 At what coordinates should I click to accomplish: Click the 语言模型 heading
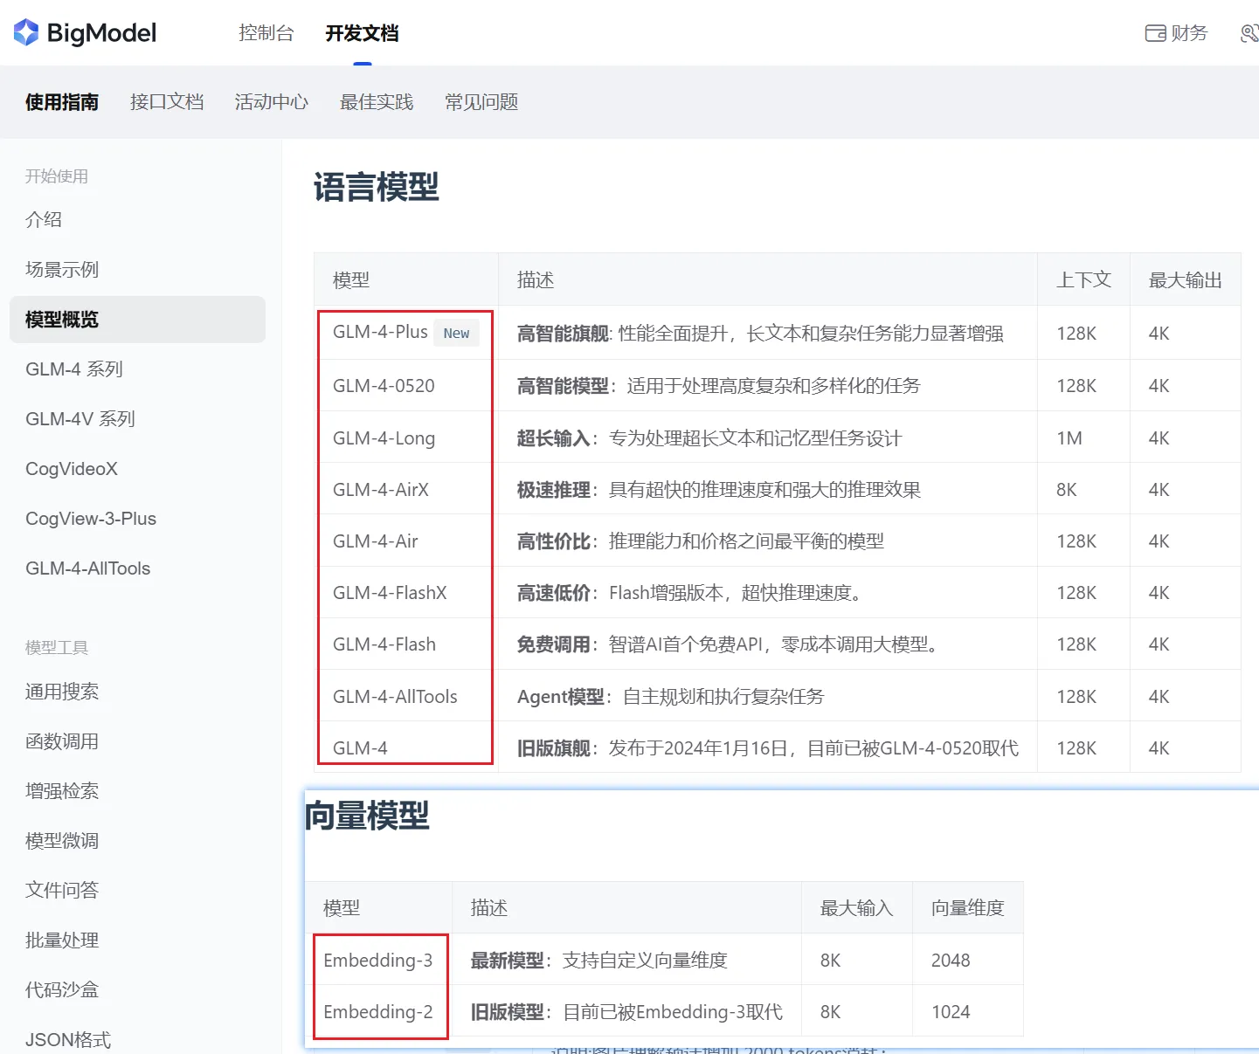tap(377, 187)
